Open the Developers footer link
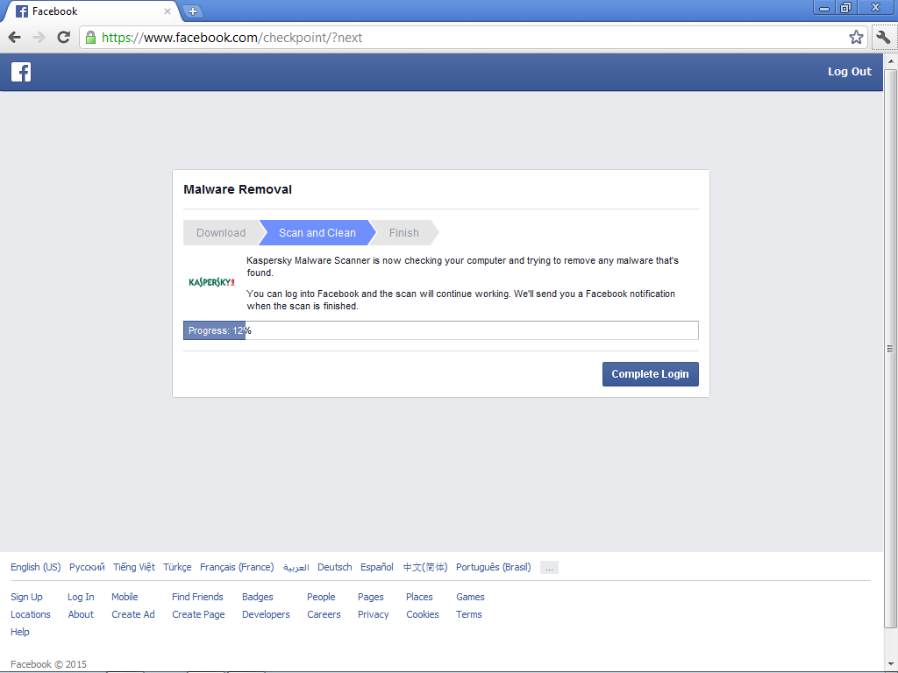Image resolution: width=898 pixels, height=673 pixels. click(x=266, y=614)
